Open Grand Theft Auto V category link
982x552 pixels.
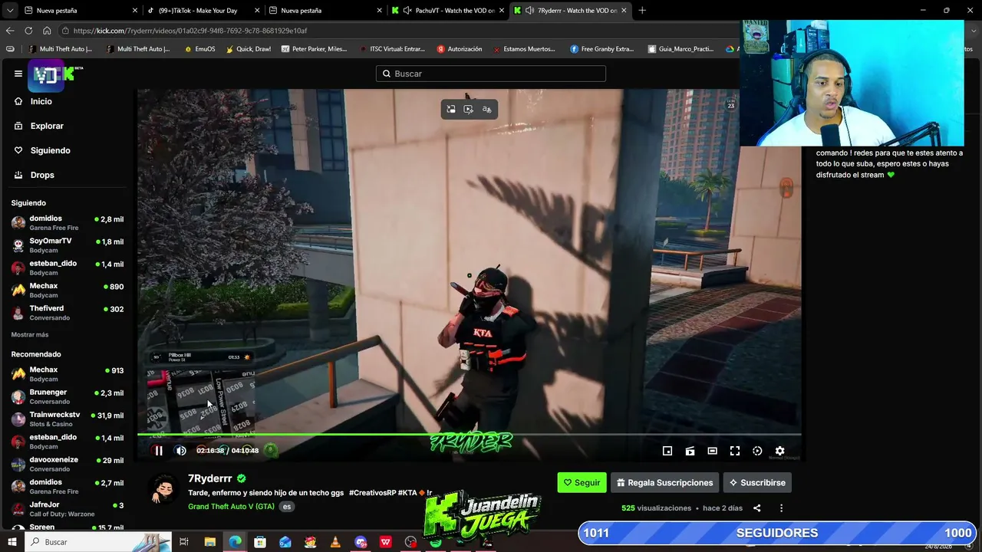click(231, 506)
